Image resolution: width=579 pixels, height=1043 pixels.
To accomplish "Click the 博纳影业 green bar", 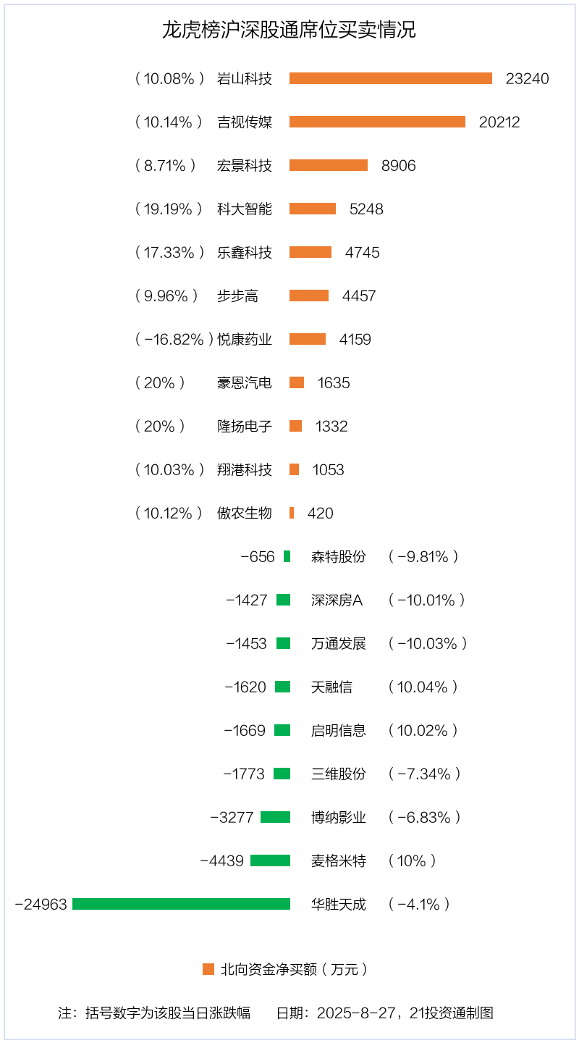I will 275,817.
